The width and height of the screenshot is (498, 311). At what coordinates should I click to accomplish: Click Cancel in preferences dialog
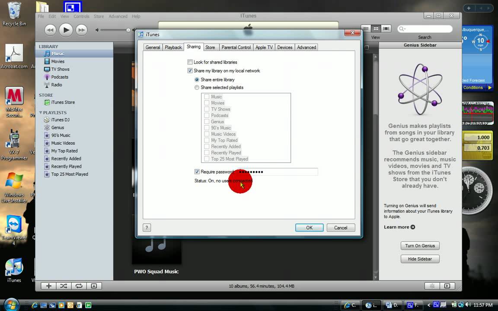click(x=341, y=228)
